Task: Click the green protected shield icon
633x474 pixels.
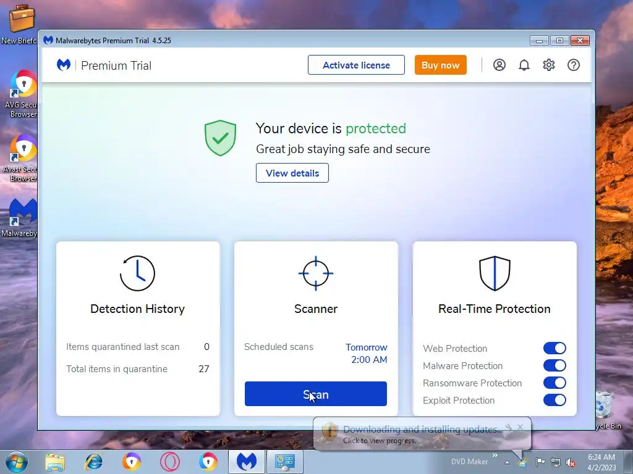Action: point(220,138)
